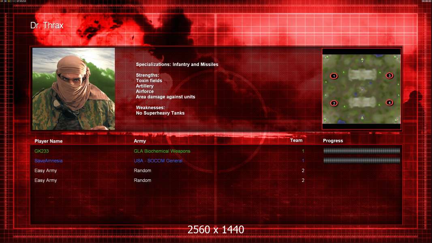
Task: Click the 'Artillery' strength line
Action: click(145, 86)
